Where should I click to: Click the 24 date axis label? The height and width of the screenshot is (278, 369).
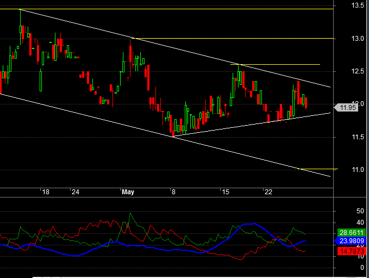click(76, 192)
